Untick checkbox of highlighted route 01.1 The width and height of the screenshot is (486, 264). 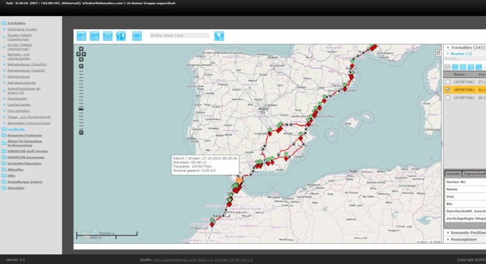pos(448,90)
